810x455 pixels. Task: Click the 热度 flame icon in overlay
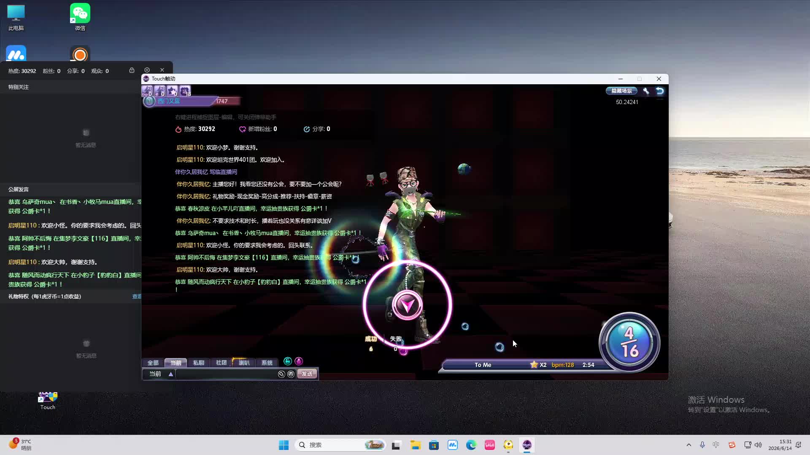click(x=178, y=129)
